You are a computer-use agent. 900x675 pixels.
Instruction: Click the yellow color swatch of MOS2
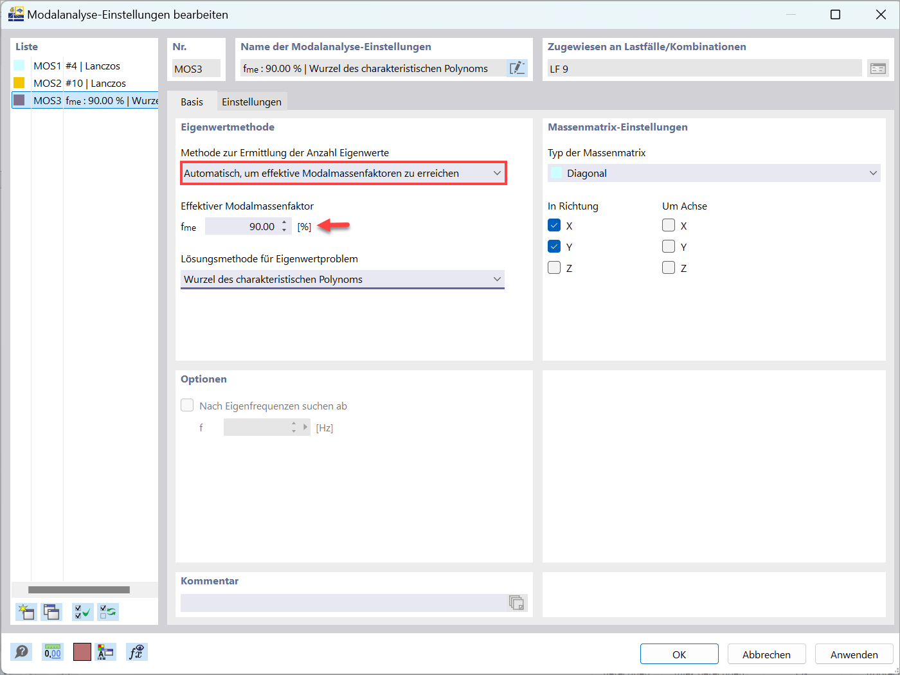[x=19, y=83]
